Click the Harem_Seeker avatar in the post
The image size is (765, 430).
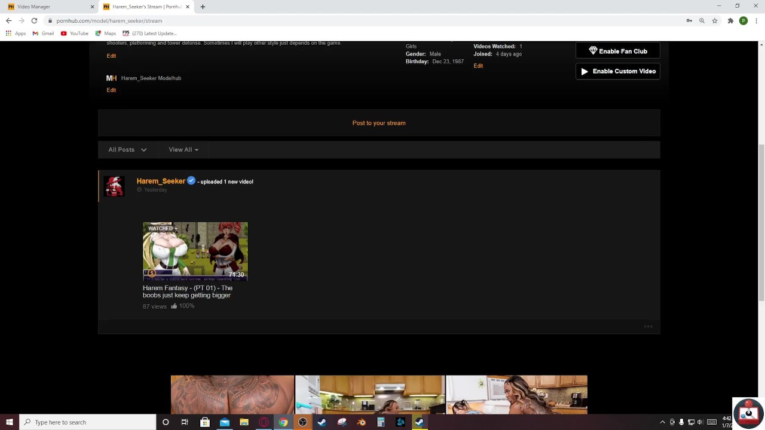click(x=114, y=186)
